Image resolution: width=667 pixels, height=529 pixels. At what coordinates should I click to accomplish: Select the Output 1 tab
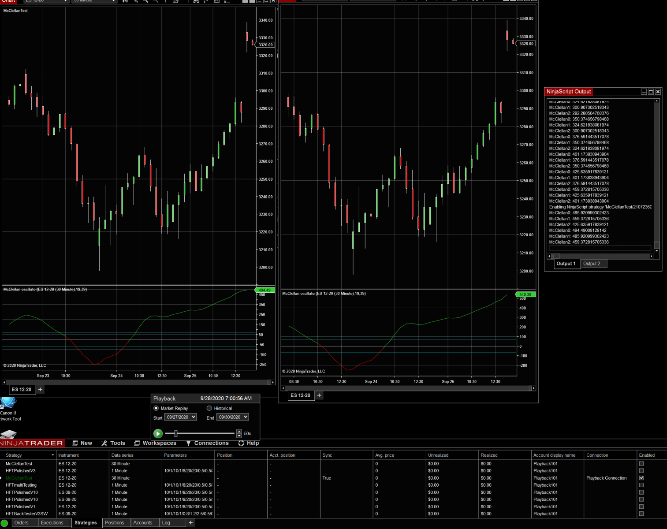point(566,264)
